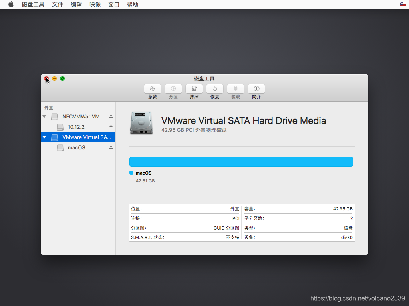Collapse the NECVMWar VM... disk tree
The image size is (409, 306).
pos(44,117)
